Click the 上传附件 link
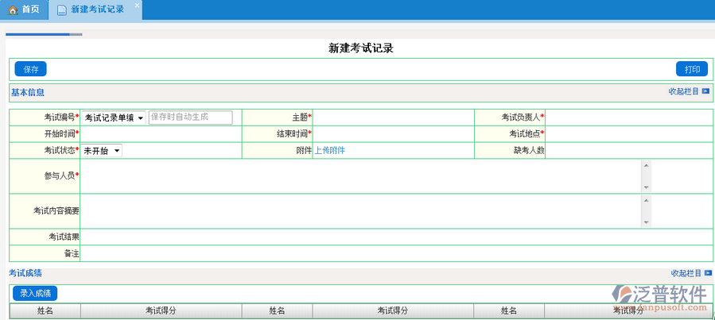This screenshot has height=320, width=715. tap(329, 150)
